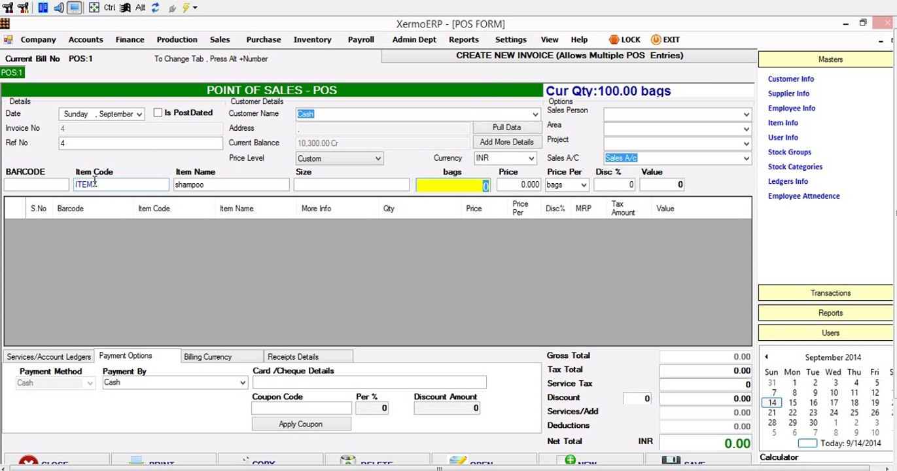This screenshot has width=897, height=471.
Task: Click the Item Name field showing shampoo
Action: [x=231, y=185]
